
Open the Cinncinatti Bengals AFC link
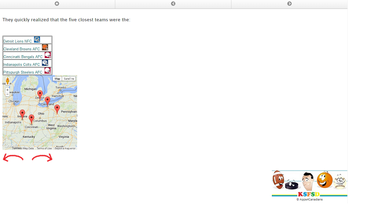(x=23, y=57)
